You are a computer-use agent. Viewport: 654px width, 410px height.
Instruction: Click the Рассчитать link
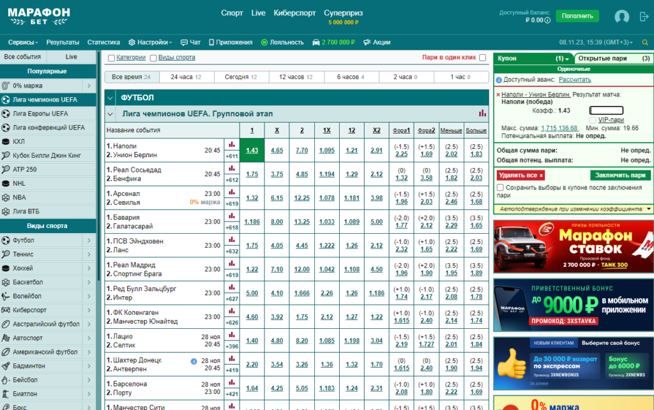click(x=575, y=80)
